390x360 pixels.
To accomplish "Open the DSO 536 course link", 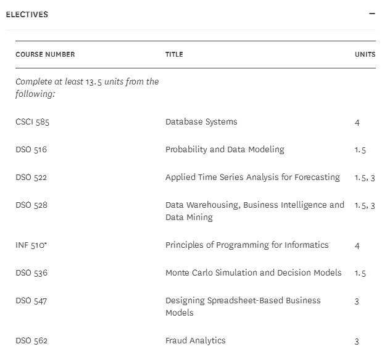I will coord(31,273).
